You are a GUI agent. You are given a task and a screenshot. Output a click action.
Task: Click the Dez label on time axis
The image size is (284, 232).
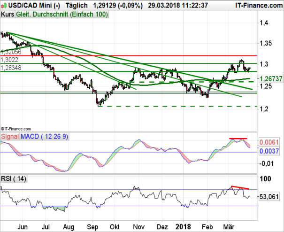pyautogui.click(x=162, y=227)
